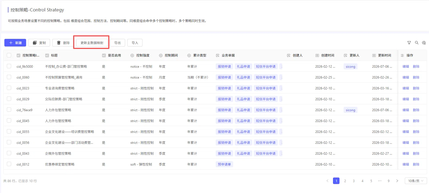Viewport: 429px width, 193px height.
Task: Click 删除 for row cid_9b5000
Action: point(416,66)
